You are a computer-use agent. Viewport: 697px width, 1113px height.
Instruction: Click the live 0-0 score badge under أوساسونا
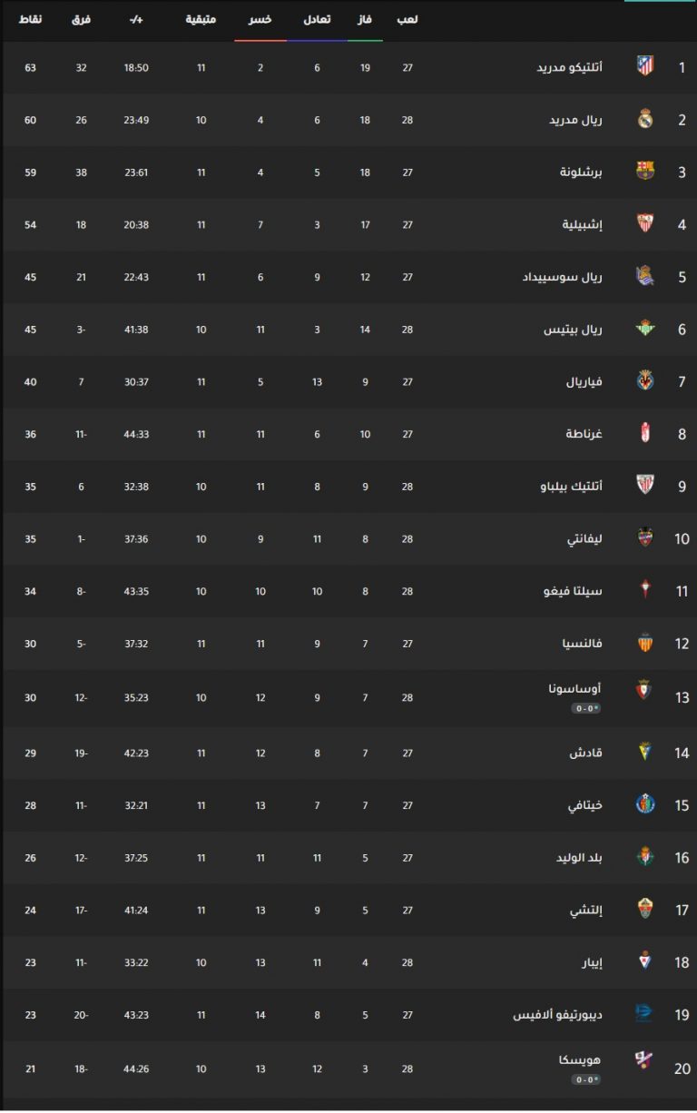[586, 708]
